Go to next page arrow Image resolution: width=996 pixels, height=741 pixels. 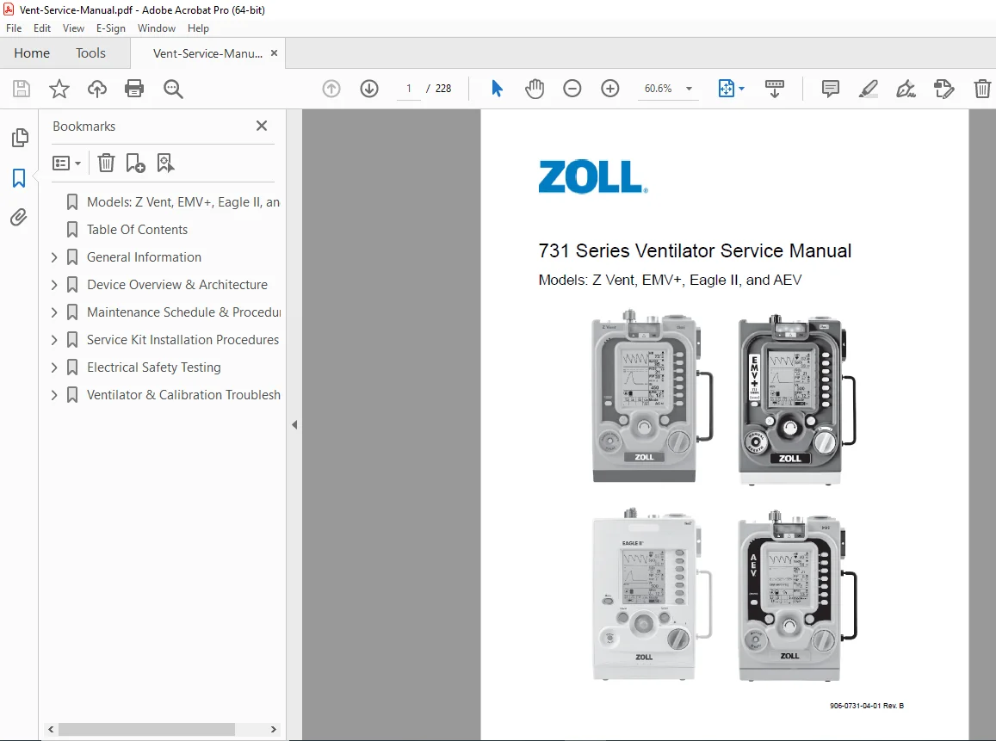369,89
